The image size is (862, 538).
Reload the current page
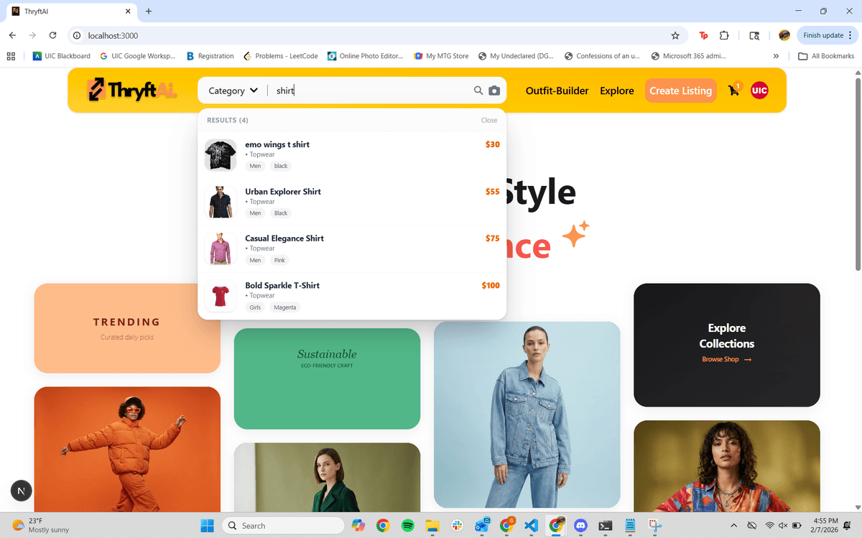(x=52, y=35)
